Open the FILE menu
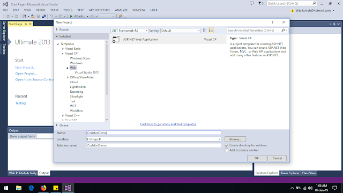Screen dimensions: 343x193 pos(5,10)
